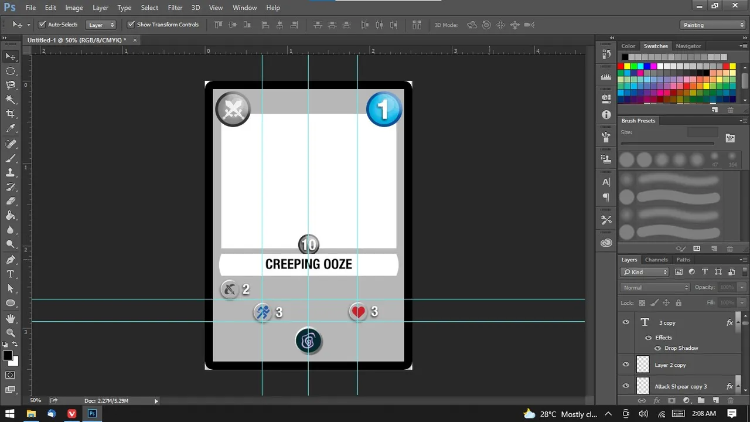Select the Zoom tool
Viewport: 750px width, 422px height.
[x=11, y=332]
